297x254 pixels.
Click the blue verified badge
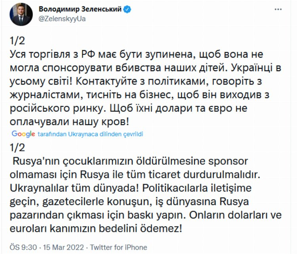point(127,9)
